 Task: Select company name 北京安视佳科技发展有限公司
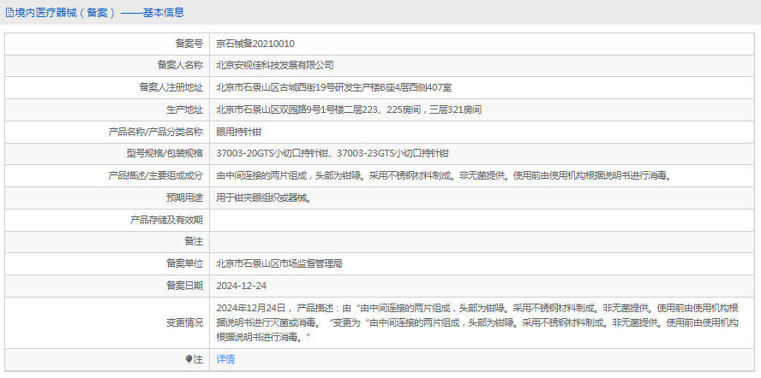coord(275,65)
